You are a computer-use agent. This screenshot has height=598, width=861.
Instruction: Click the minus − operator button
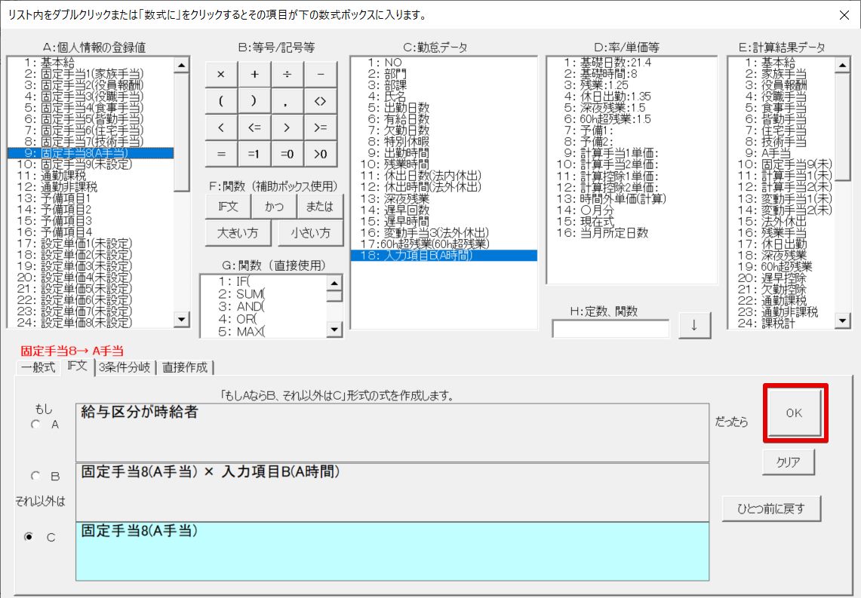pos(321,75)
